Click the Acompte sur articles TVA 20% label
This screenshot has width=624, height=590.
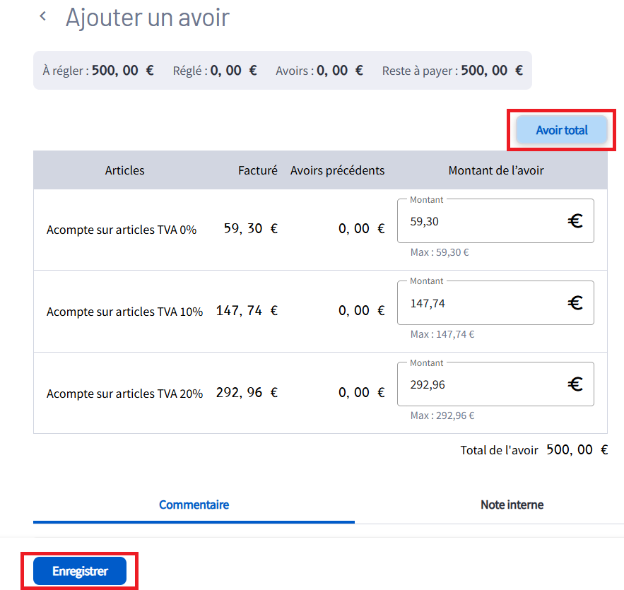124,394
